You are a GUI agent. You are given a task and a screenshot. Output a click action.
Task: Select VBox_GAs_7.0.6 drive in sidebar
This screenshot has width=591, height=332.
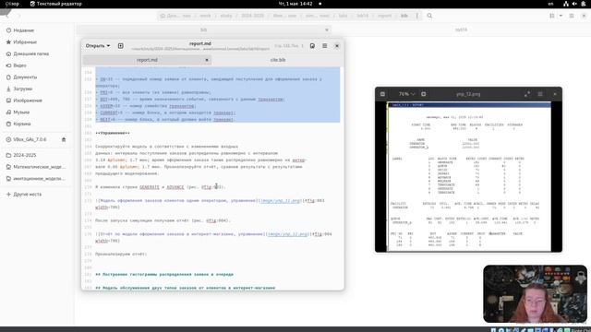(30, 139)
